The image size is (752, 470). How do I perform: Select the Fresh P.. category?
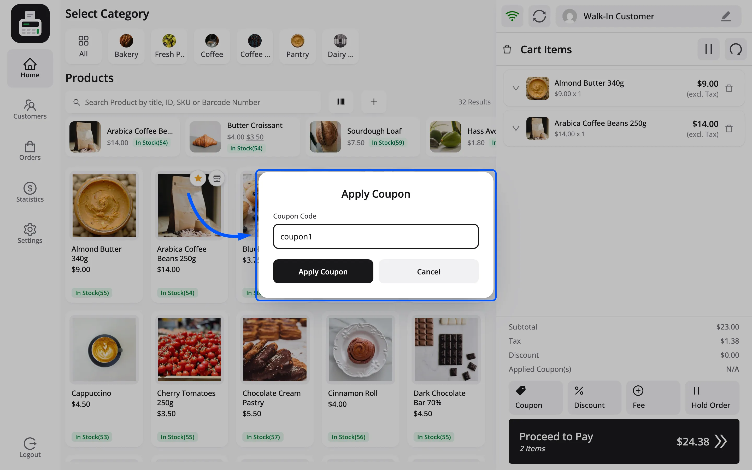(169, 47)
